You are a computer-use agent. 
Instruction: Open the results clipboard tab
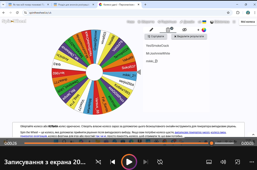pyautogui.click(x=168, y=30)
